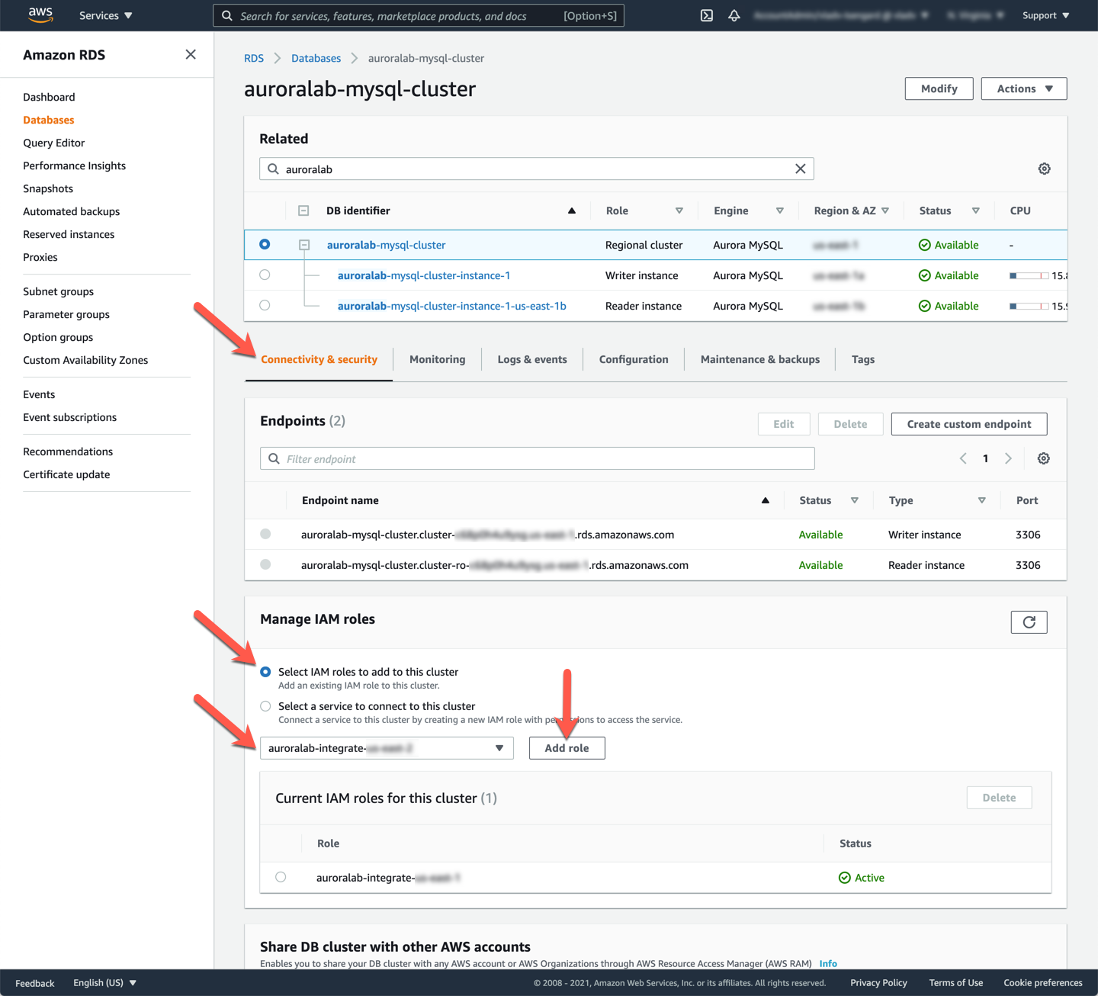Open the notifications bell
Image resolution: width=1098 pixels, height=996 pixels.
point(734,15)
